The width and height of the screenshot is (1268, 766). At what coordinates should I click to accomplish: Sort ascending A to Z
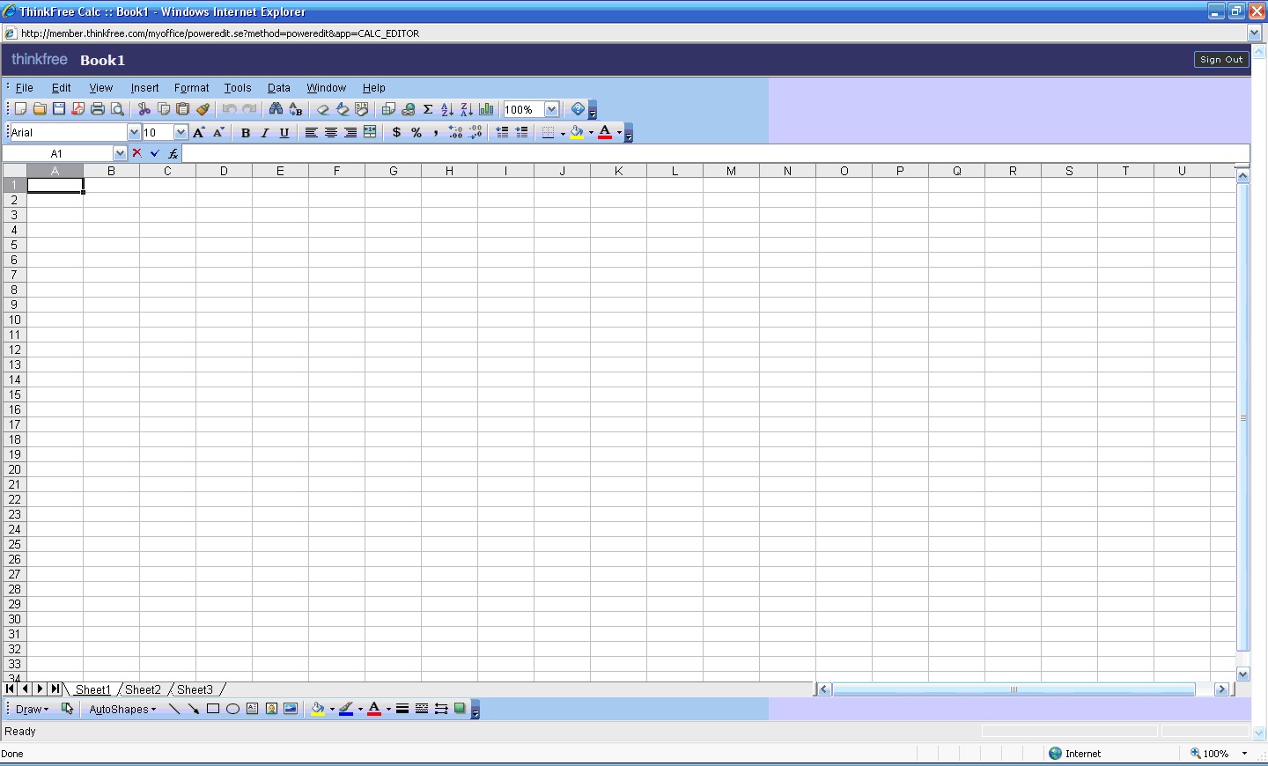point(447,109)
